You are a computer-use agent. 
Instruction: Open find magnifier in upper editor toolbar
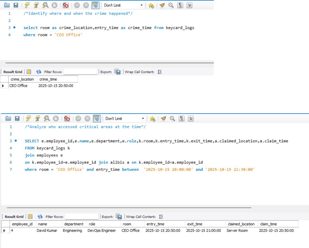click(x=171, y=5)
